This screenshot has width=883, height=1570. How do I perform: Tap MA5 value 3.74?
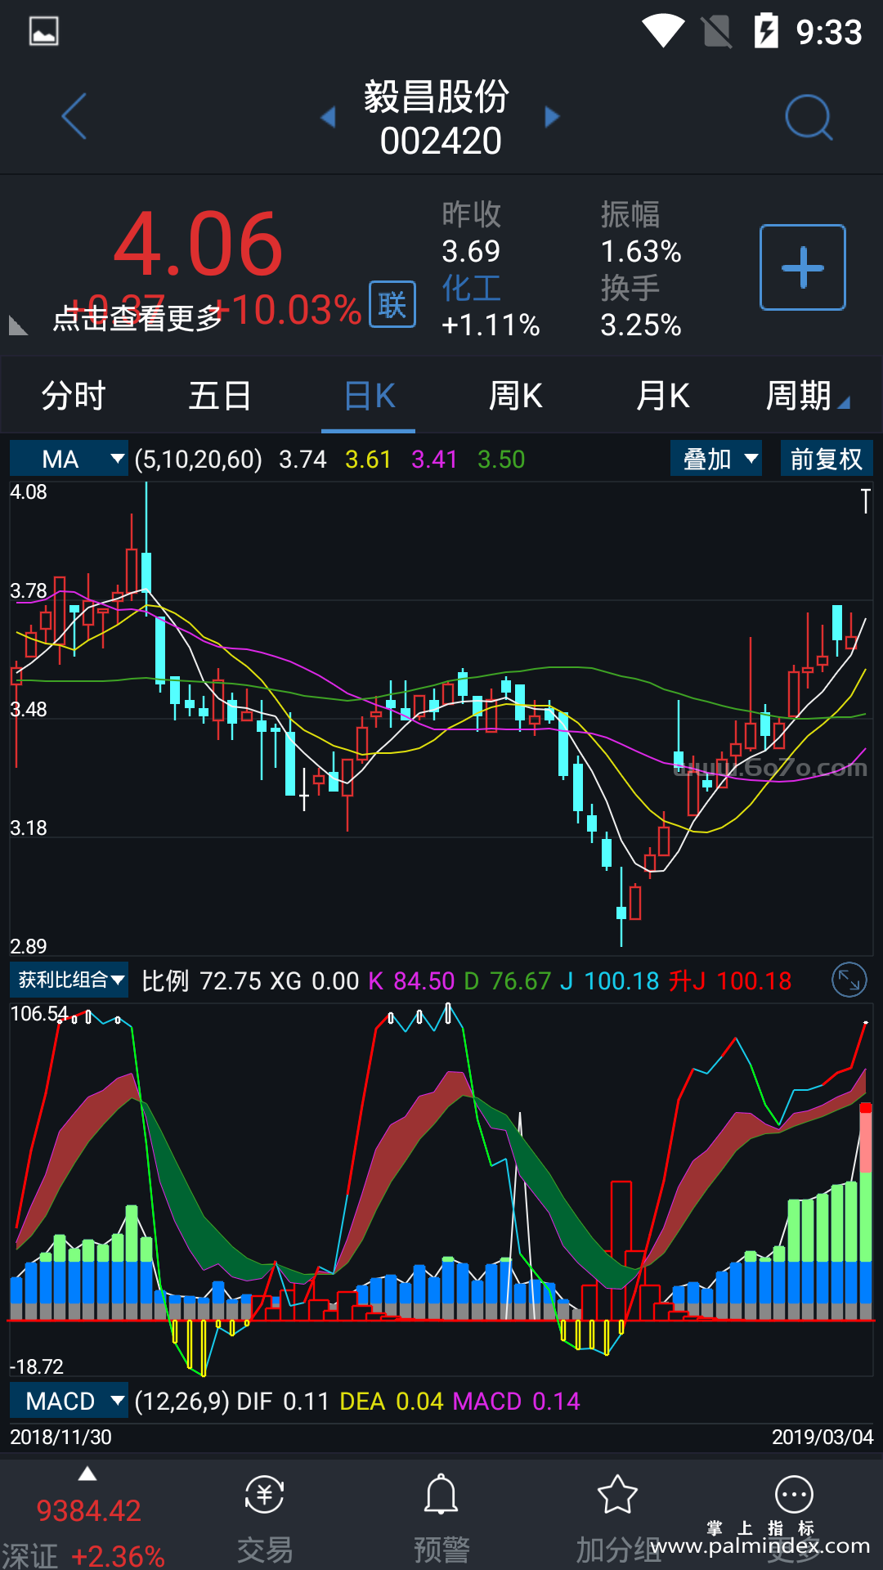click(x=303, y=460)
